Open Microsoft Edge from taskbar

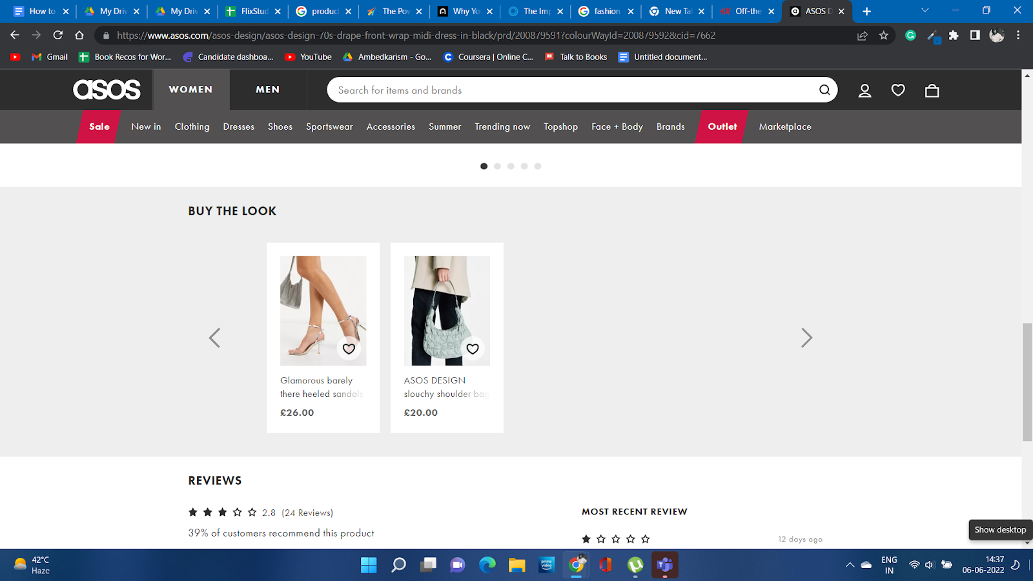click(x=487, y=565)
